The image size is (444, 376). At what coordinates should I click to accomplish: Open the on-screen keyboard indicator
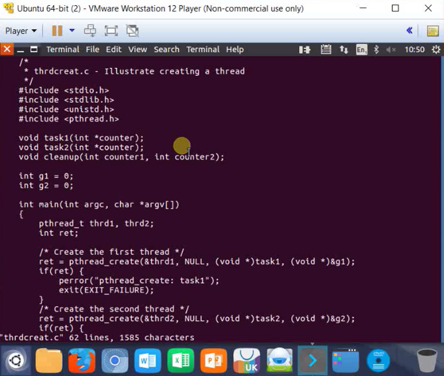point(326,50)
